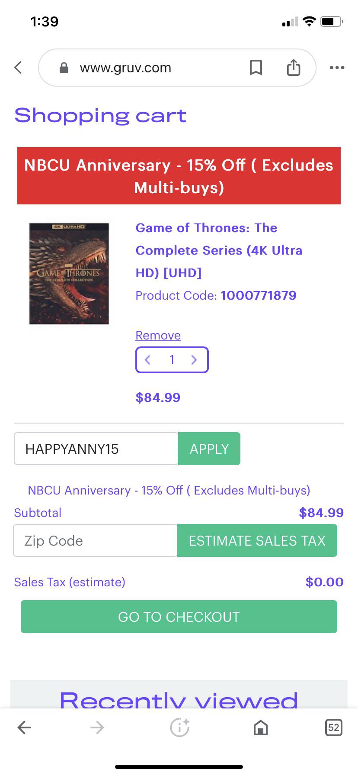Screen dimensions: 358x776
Task: Increase the item quantity
Action: click(194, 359)
